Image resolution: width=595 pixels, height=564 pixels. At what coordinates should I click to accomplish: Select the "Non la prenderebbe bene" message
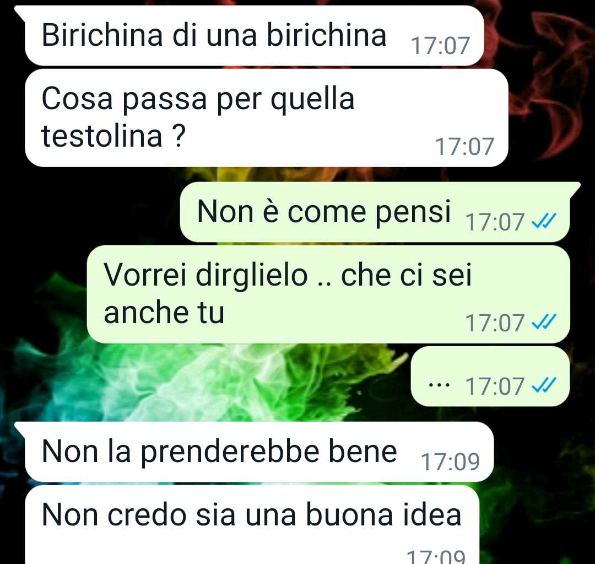coord(259,452)
